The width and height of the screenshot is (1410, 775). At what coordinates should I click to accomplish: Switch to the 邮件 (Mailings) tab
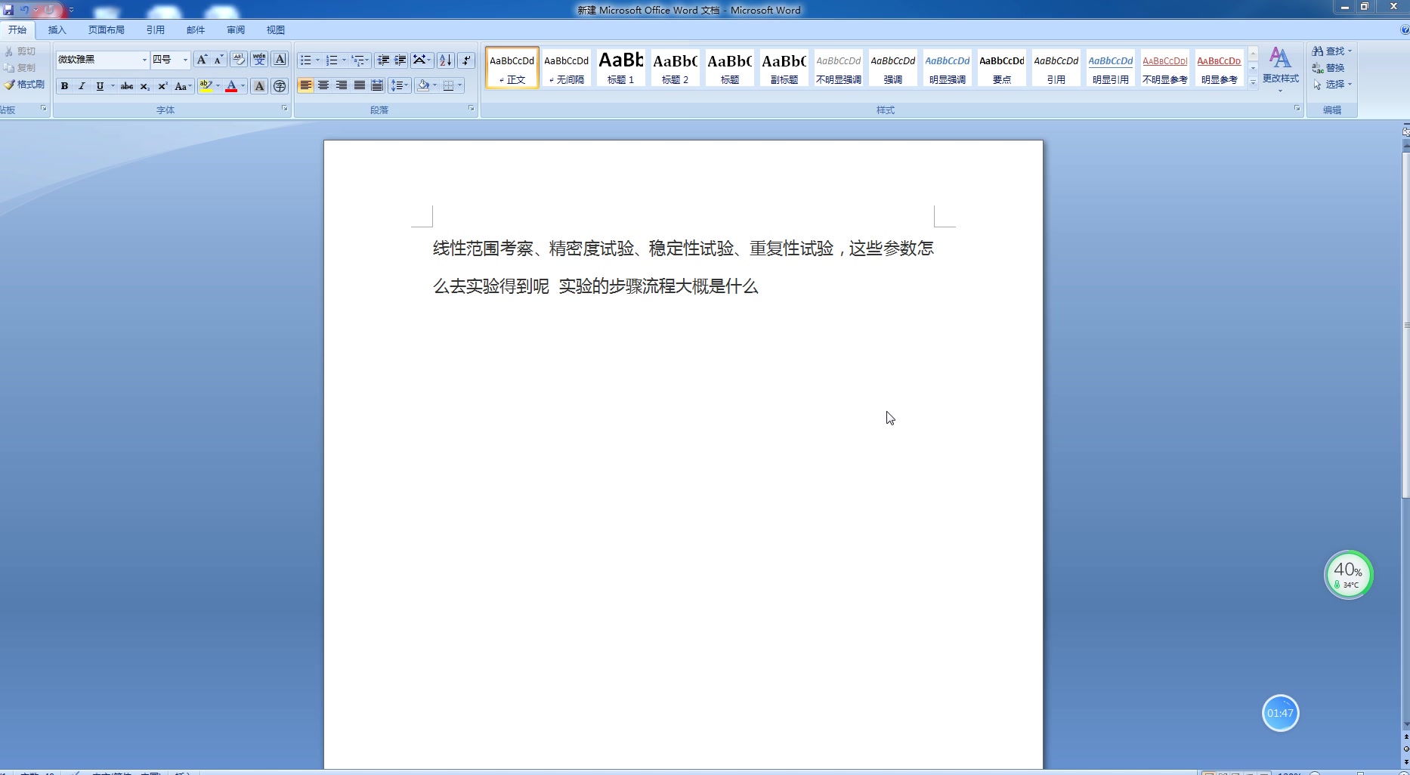point(195,30)
